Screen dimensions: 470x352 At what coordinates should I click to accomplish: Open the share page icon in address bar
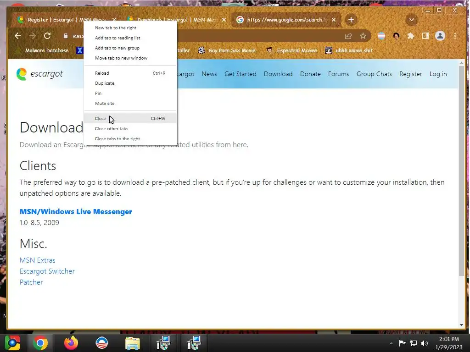point(348,36)
